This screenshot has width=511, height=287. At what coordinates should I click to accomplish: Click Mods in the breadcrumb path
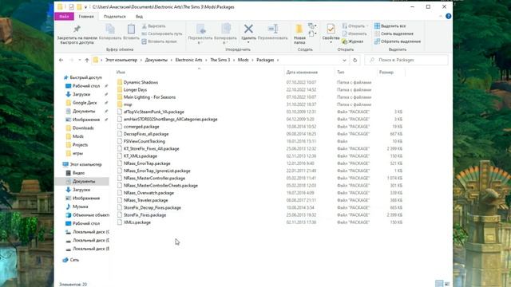(243, 60)
